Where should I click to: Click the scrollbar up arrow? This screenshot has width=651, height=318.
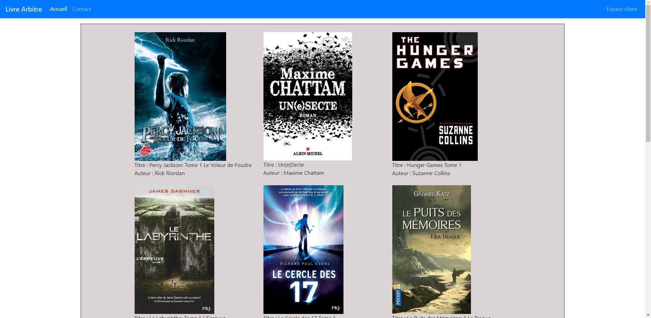(648, 3)
